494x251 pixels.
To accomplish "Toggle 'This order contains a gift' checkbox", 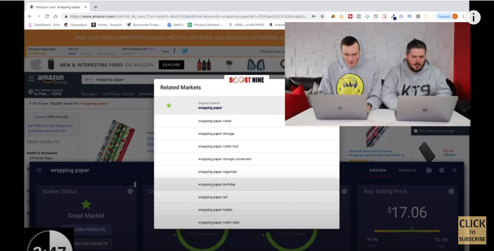I will [415, 131].
